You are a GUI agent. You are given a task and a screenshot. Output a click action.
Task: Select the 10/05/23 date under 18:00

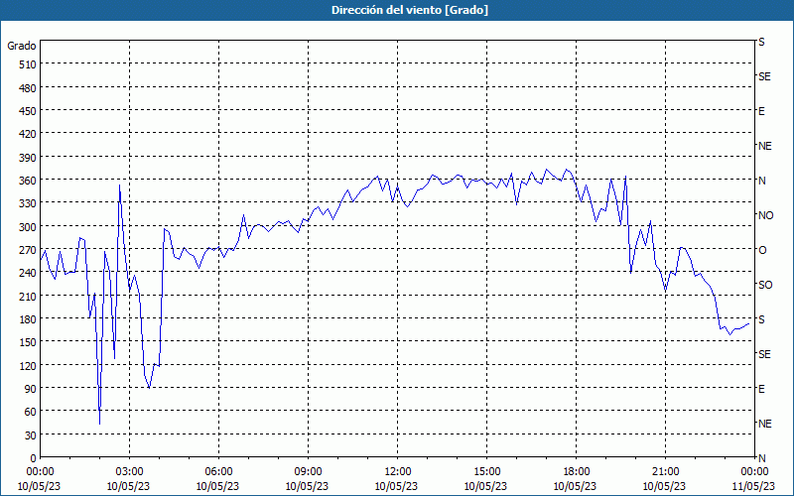pos(575,487)
